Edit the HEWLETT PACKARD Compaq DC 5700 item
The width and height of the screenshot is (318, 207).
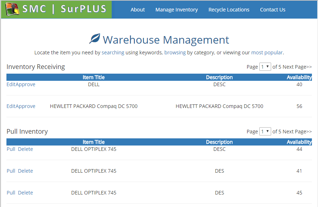coord(11,106)
